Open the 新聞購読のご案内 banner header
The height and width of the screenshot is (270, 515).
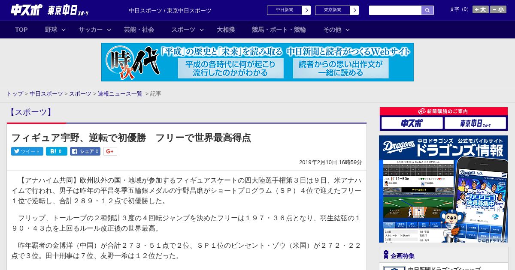tap(444, 111)
